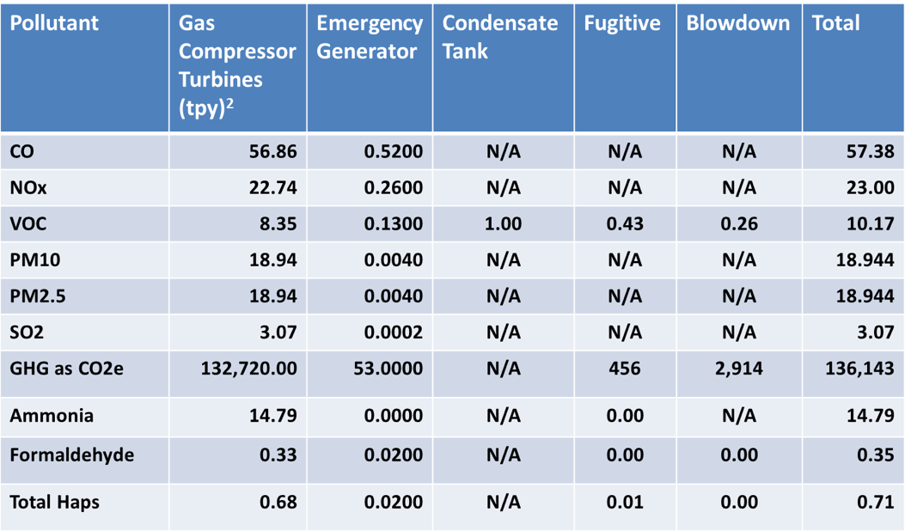The height and width of the screenshot is (531, 905).
Task: Select the Blowdown column header
Action: coord(738,23)
